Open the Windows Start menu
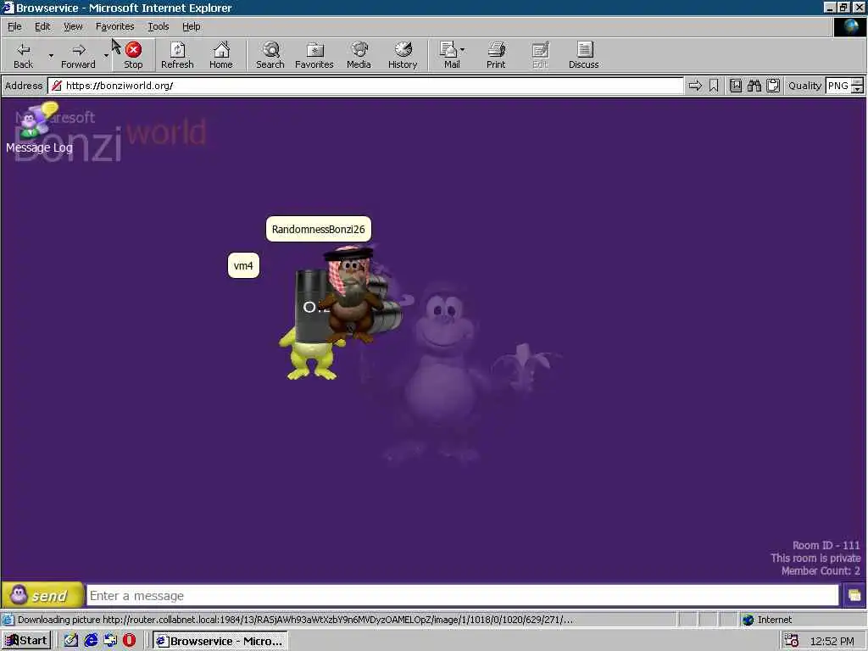Screen dimensions: 868x651 (26, 641)
